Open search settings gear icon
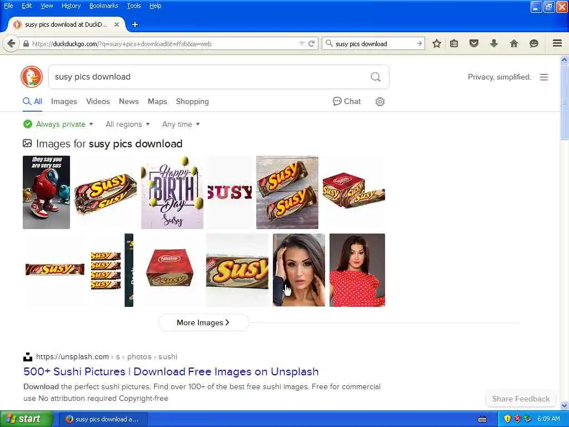The image size is (569, 427). coord(380,101)
